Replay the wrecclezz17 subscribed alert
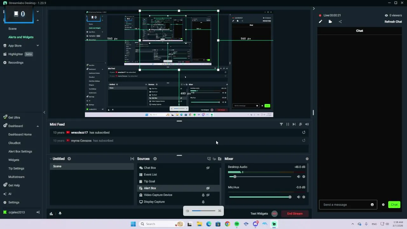 pyautogui.click(x=304, y=132)
